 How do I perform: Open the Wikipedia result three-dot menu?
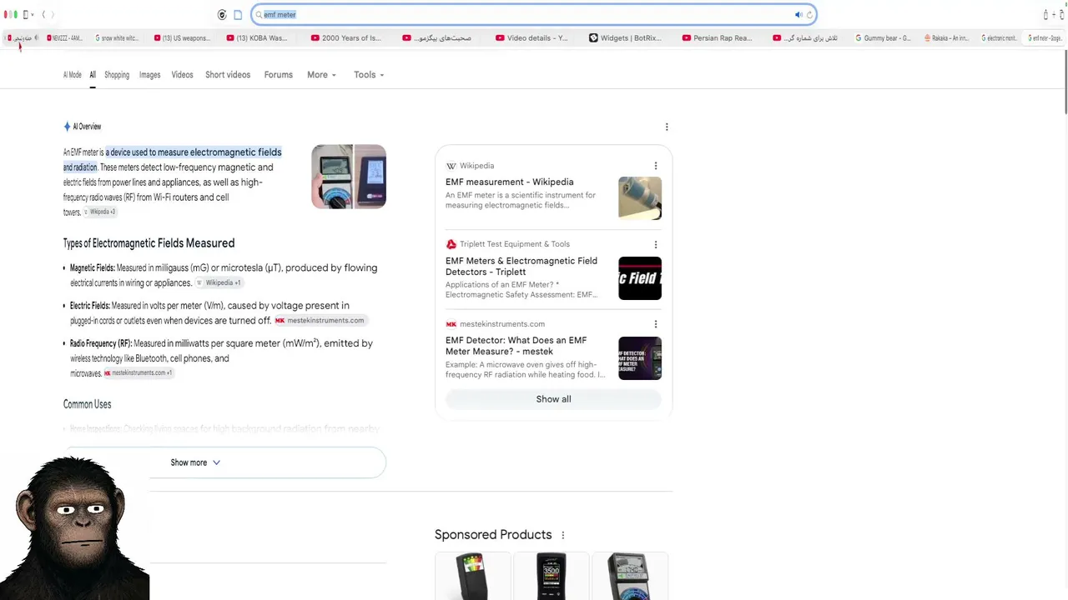tap(656, 166)
